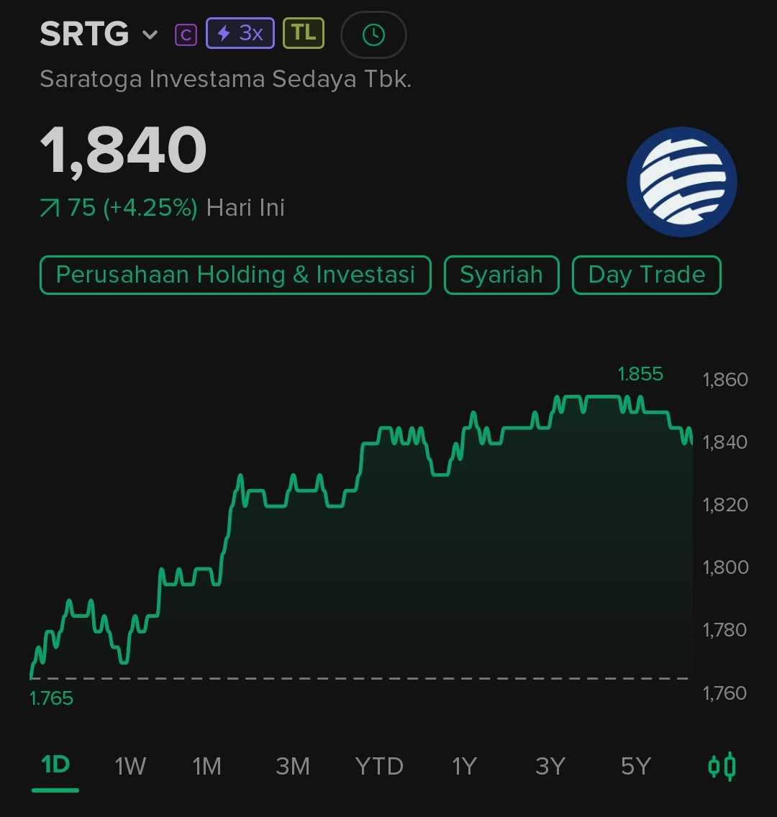
Task: Open the Syariah tag
Action: [x=501, y=275]
